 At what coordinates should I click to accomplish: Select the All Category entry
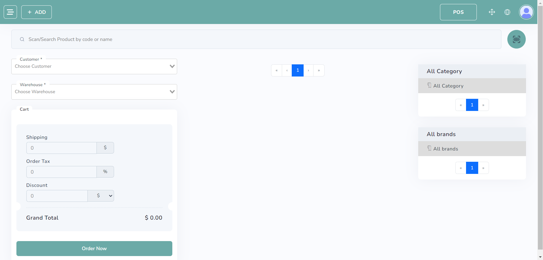pos(448,86)
